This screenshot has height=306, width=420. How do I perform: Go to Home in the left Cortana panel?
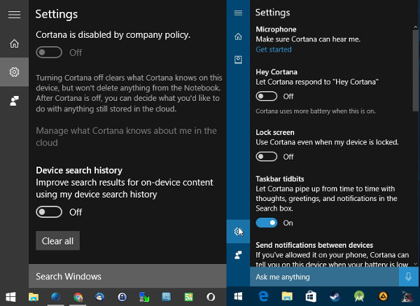[x=14, y=43]
